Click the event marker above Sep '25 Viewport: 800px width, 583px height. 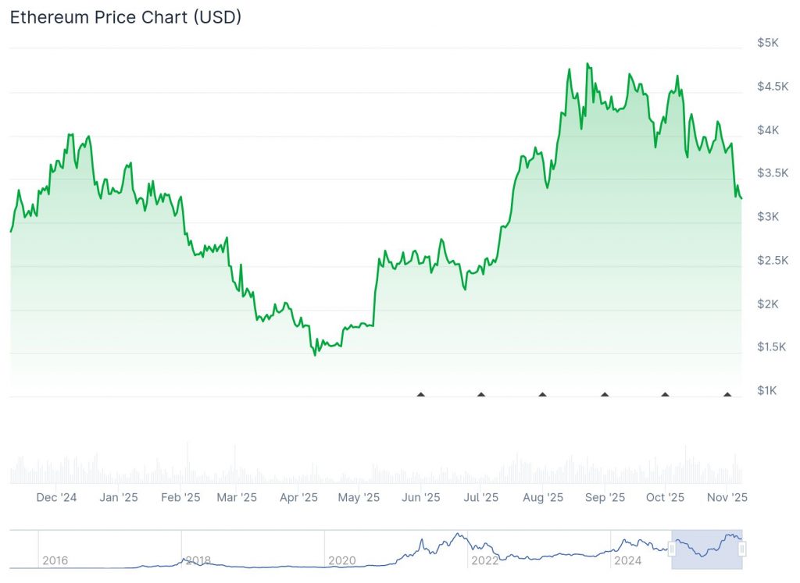click(x=605, y=394)
